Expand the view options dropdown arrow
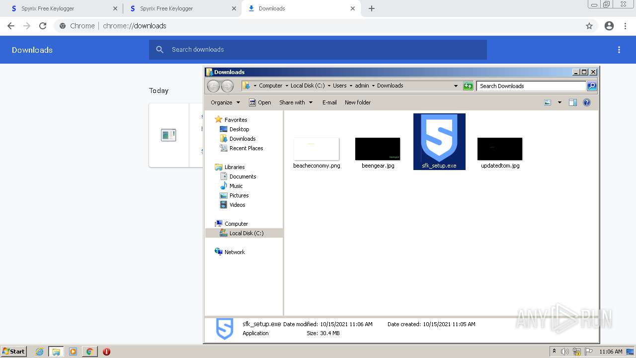Screen dimensions: 636x358 (x=559, y=102)
